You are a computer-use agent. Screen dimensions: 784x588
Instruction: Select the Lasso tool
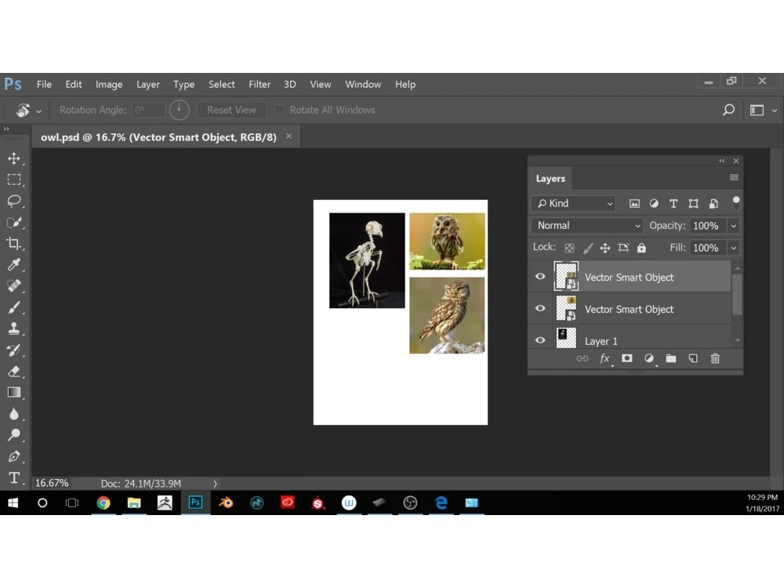click(x=14, y=201)
